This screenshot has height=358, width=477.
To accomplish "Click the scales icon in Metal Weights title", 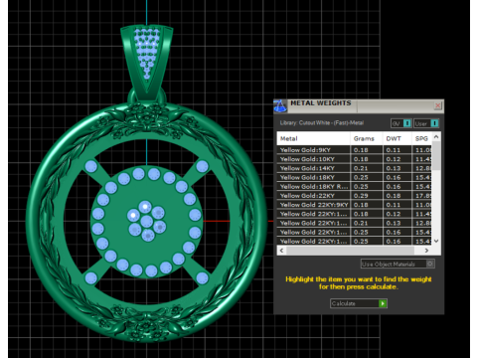I will pos(280,106).
